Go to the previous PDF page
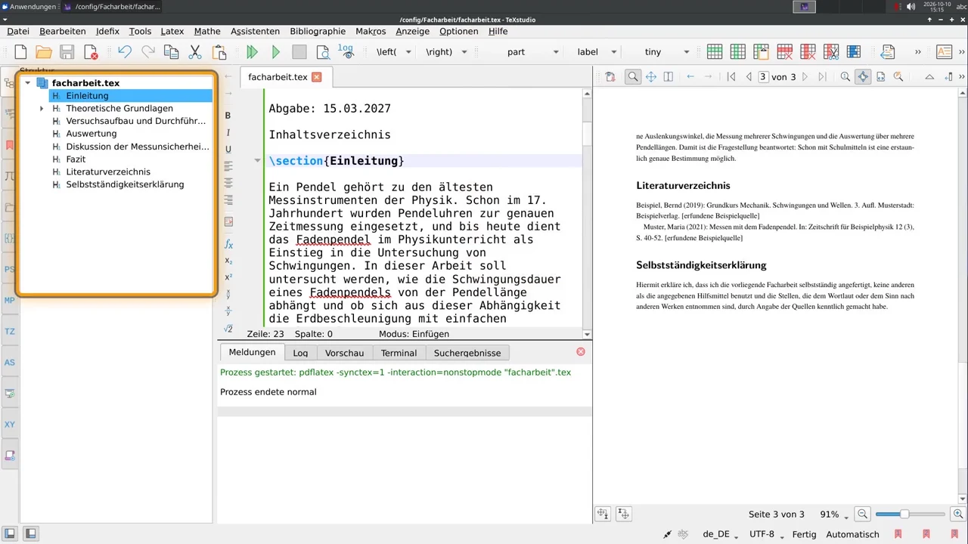Screen dimensions: 968x544 point(749,77)
